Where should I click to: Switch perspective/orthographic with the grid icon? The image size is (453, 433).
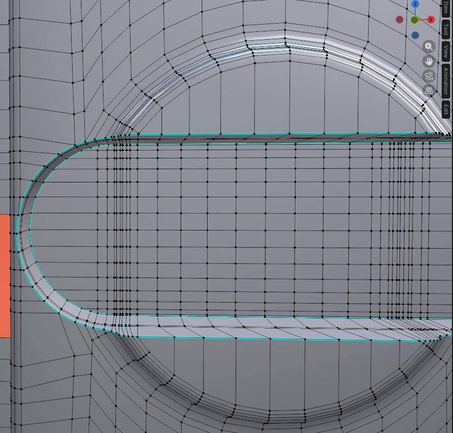(429, 91)
